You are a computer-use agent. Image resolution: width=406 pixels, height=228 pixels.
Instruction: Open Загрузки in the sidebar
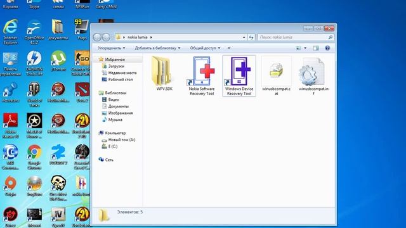point(116,66)
